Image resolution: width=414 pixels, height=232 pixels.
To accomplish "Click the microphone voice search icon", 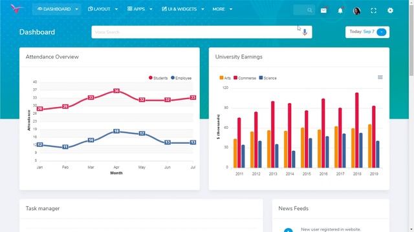I will (x=305, y=32).
